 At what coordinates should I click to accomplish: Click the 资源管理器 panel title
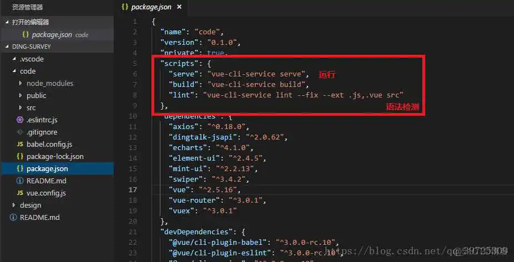pyautogui.click(x=27, y=7)
